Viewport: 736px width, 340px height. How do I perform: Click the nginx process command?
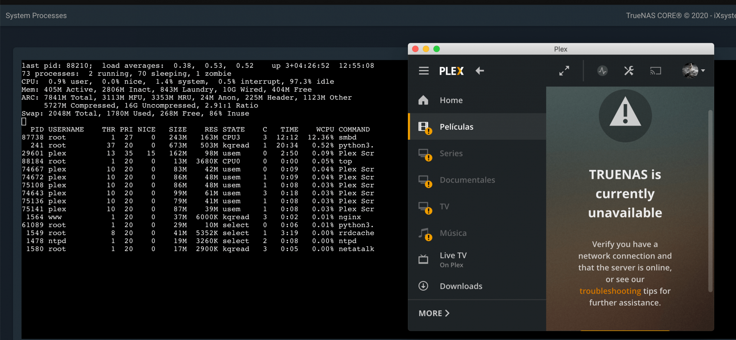click(350, 217)
